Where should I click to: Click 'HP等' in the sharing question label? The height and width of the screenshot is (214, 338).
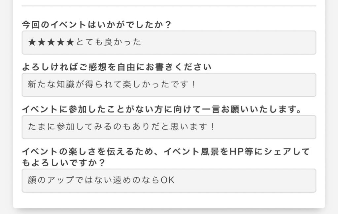coord(241,152)
